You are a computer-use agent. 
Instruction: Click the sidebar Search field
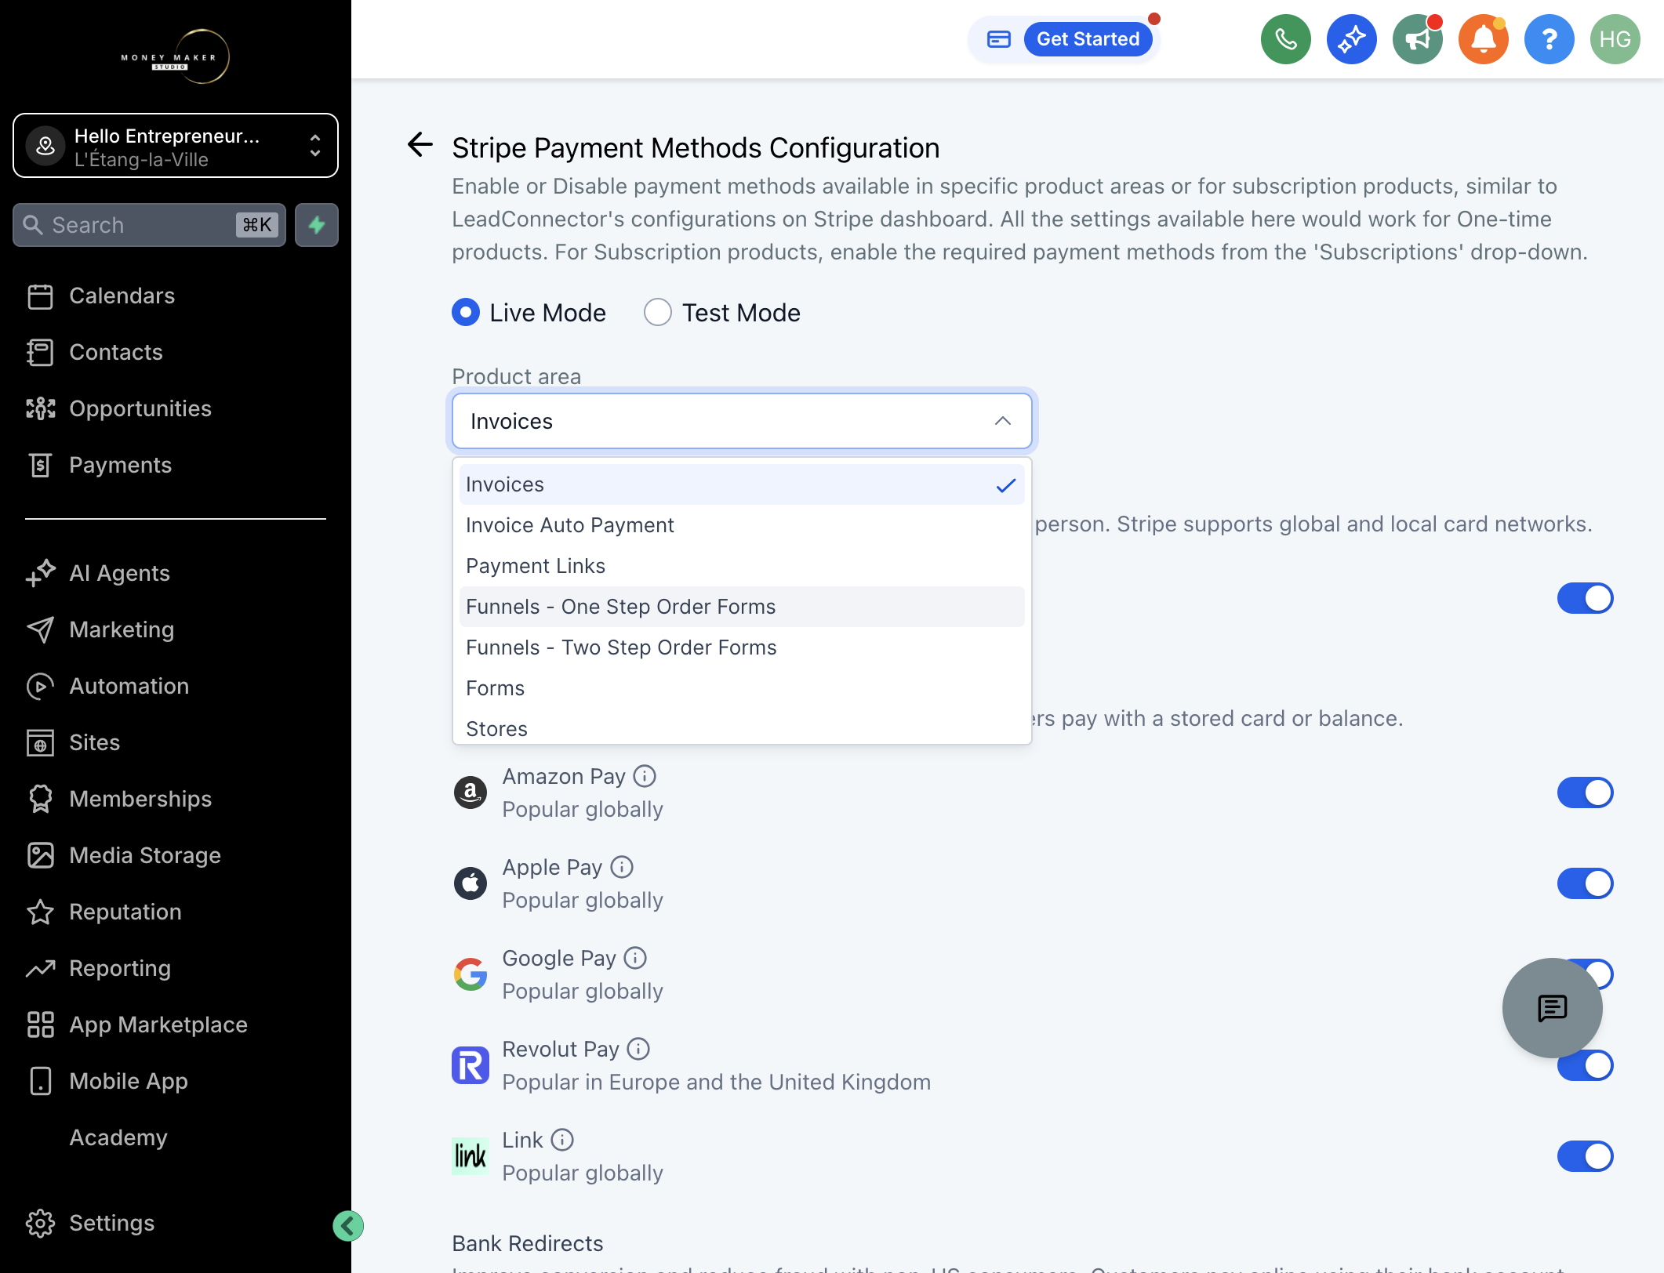(x=149, y=225)
